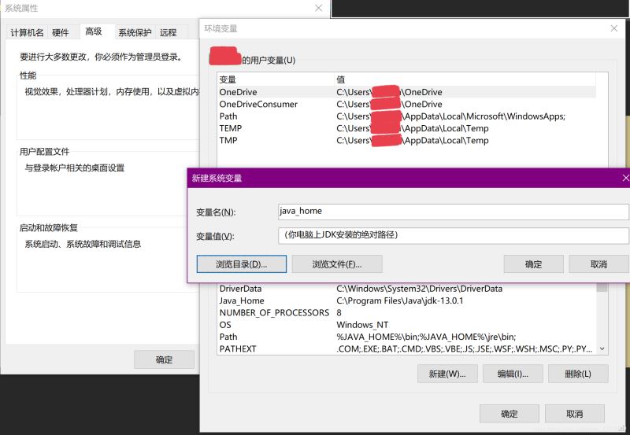The width and height of the screenshot is (630, 435).
Task: Select the Java_Home system variable row
Action: point(406,300)
